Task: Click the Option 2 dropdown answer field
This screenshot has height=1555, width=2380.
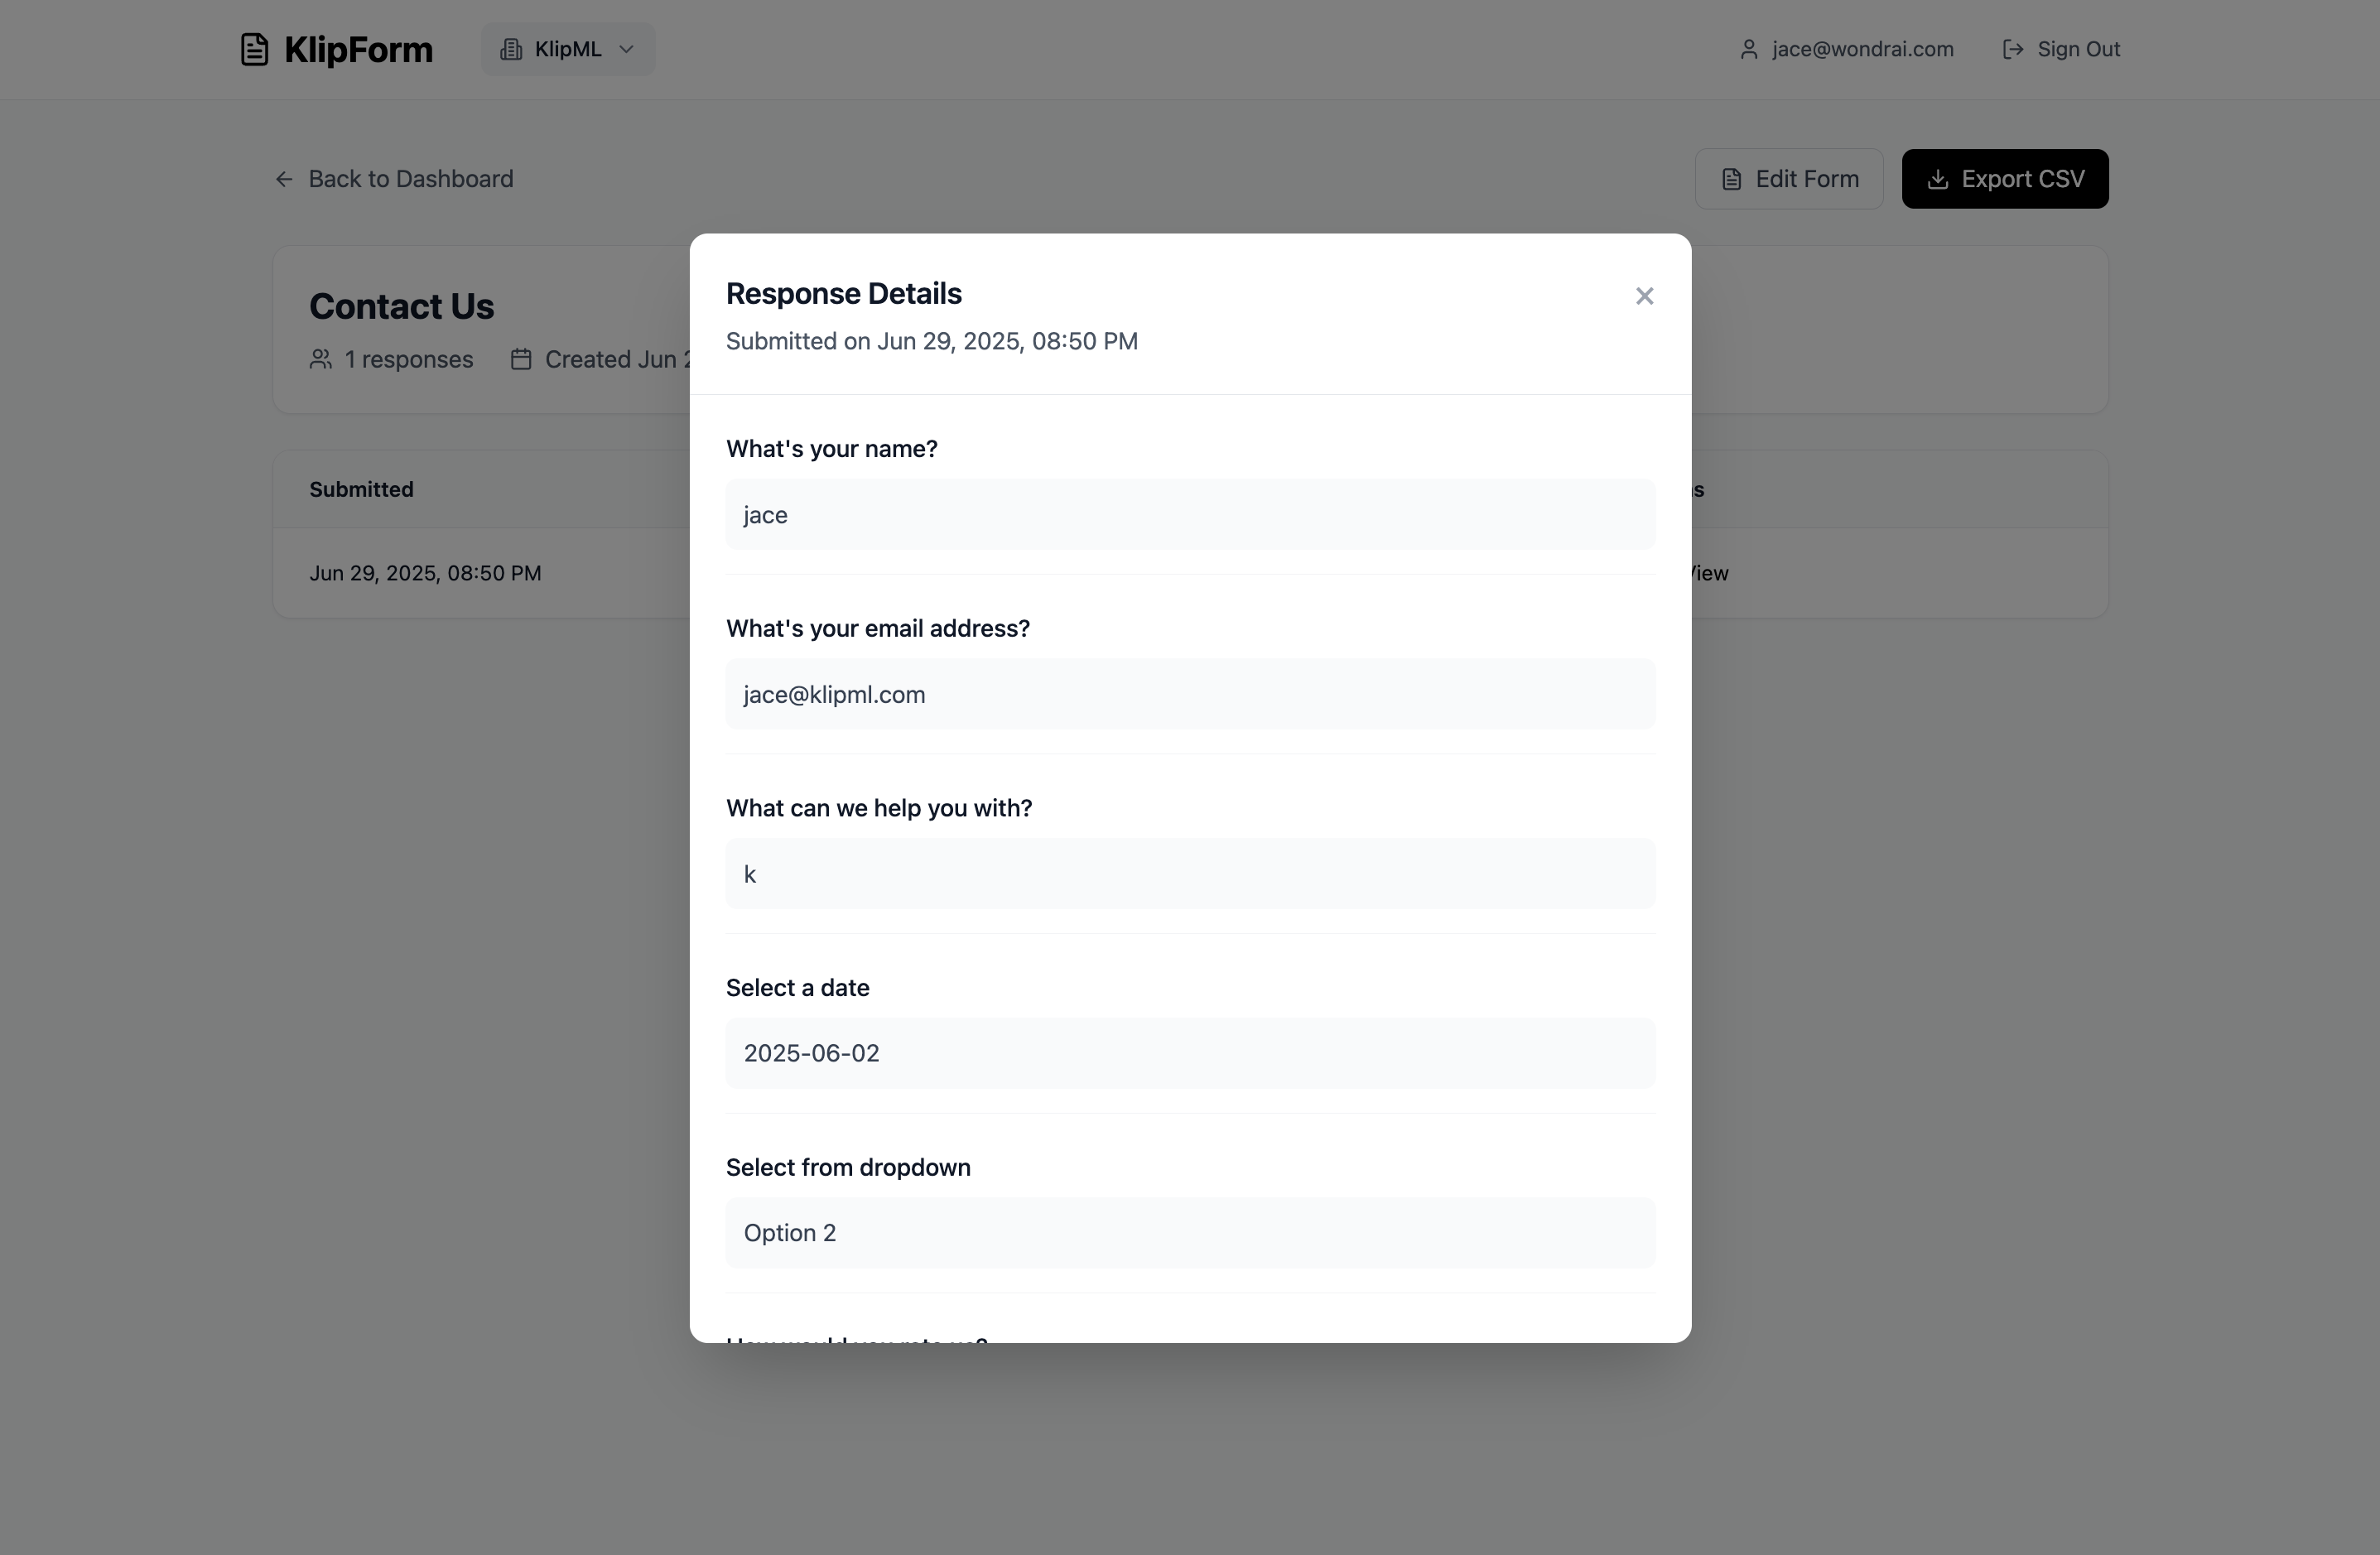Action: tap(1189, 1232)
